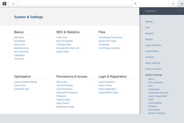Open Email under System & Settings sidebar
Image resolution: width=184 pixels, height=123 pixels.
[151, 99]
